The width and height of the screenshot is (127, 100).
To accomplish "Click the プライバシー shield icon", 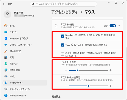I will tap(6, 89).
